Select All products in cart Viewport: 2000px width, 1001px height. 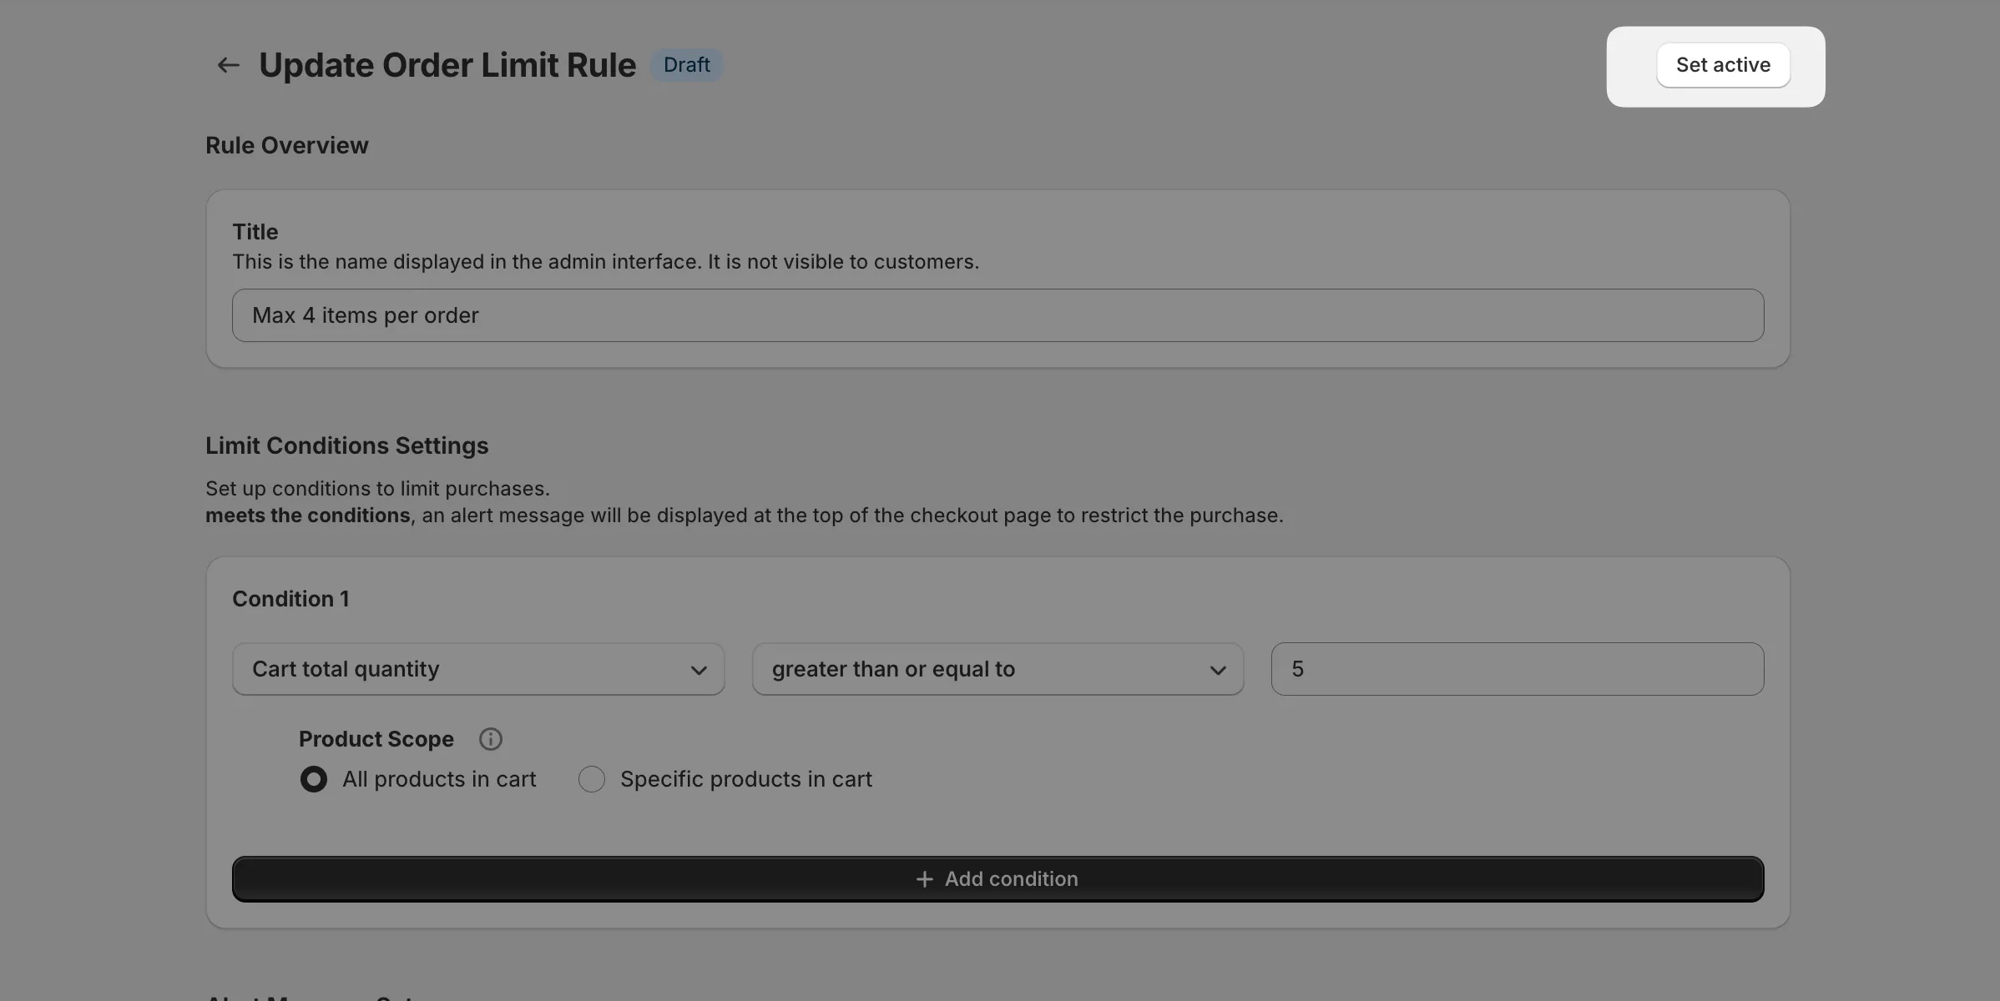(x=313, y=779)
